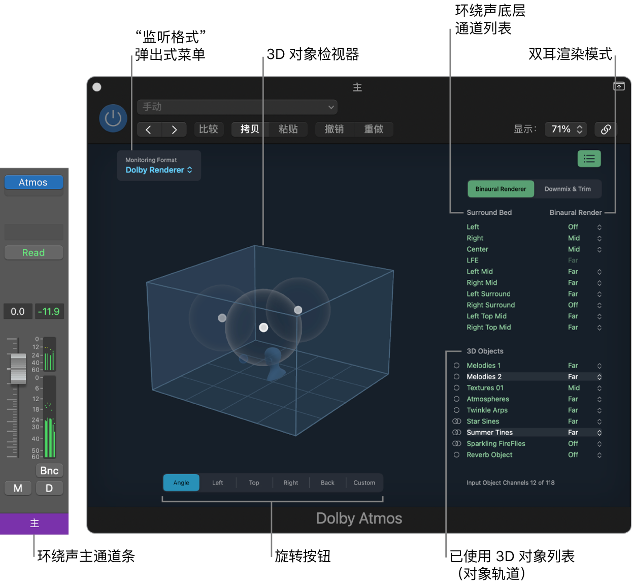Select the Angle view button
Screen dimensions: 632x585
pos(181,483)
